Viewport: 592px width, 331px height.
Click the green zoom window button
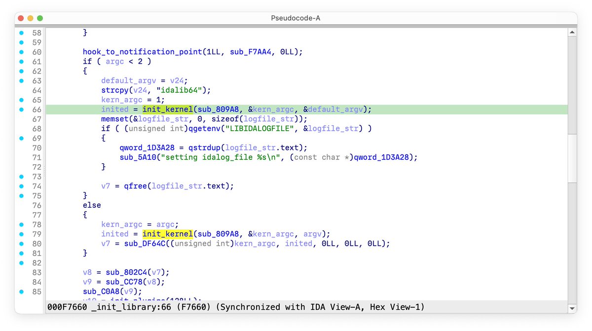(40, 18)
